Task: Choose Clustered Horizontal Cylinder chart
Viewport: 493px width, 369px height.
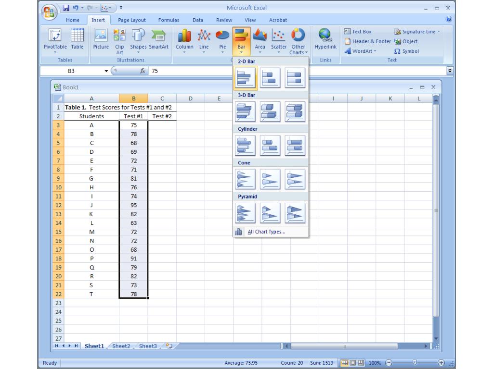Action: point(245,145)
